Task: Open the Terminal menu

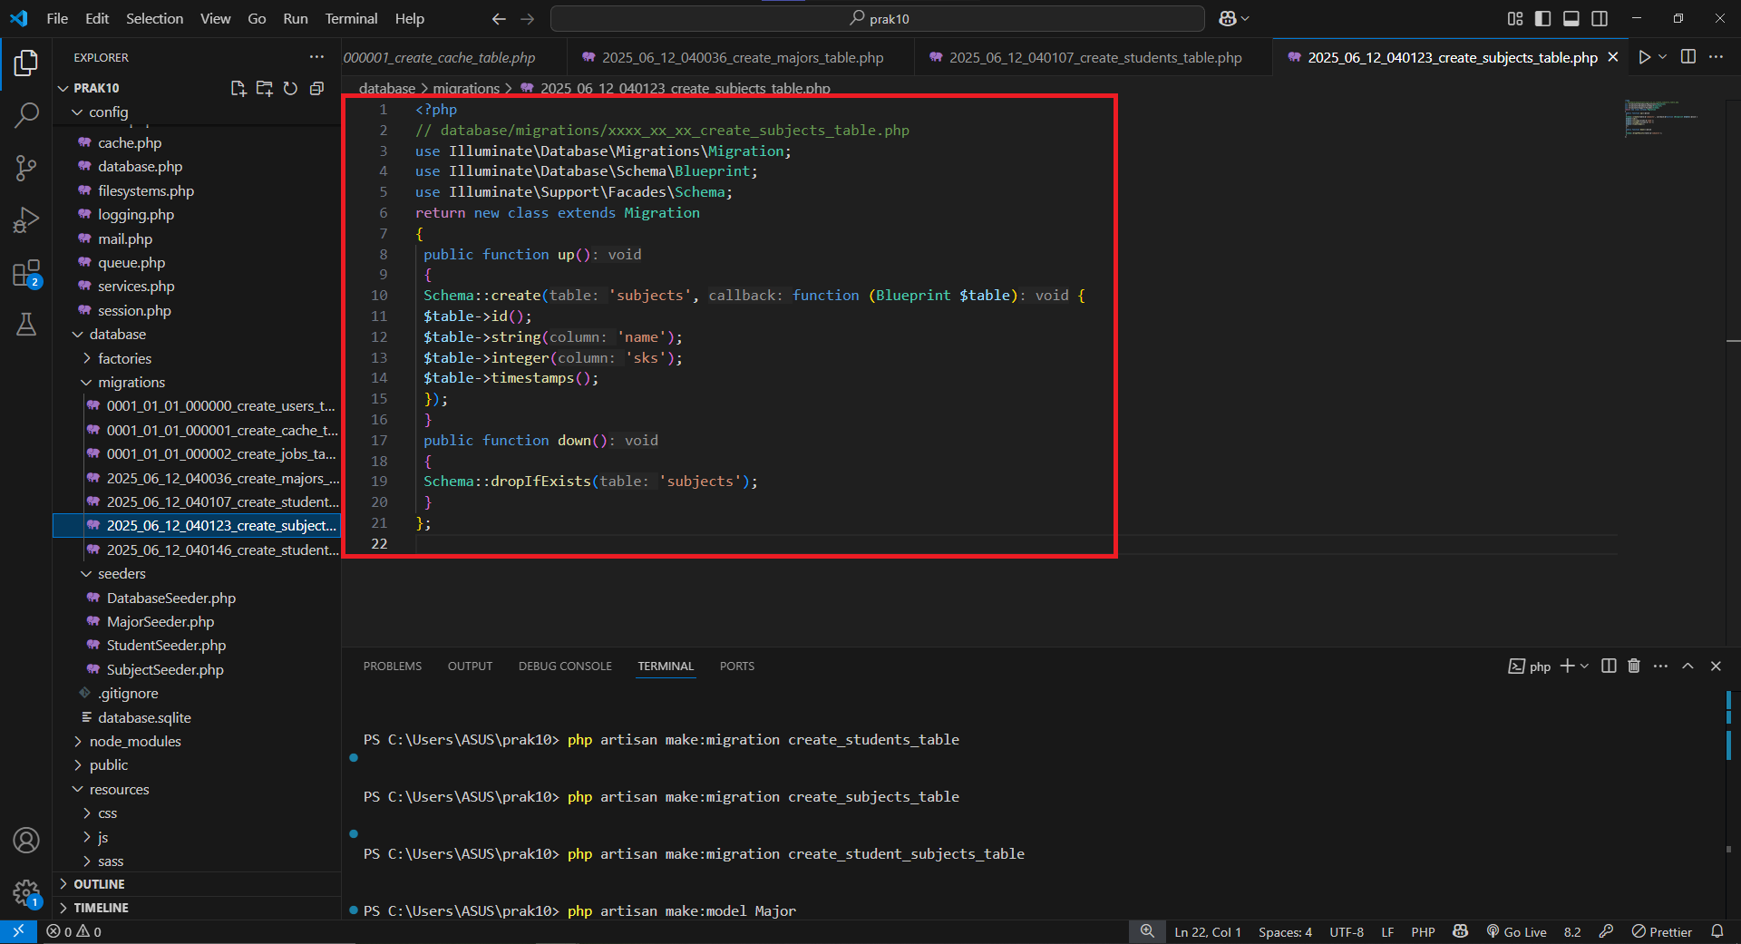Action: pyautogui.click(x=350, y=18)
